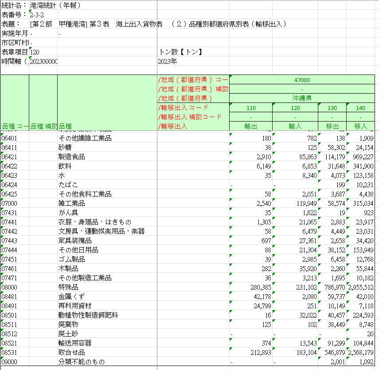The width and height of the screenshot is (379, 370).
Task: Click the その他繊維工業品 item name
Action: click(85, 138)
